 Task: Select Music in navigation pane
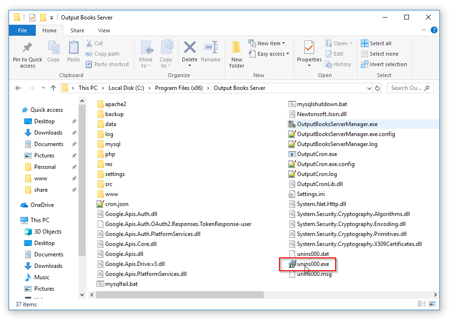37,277
